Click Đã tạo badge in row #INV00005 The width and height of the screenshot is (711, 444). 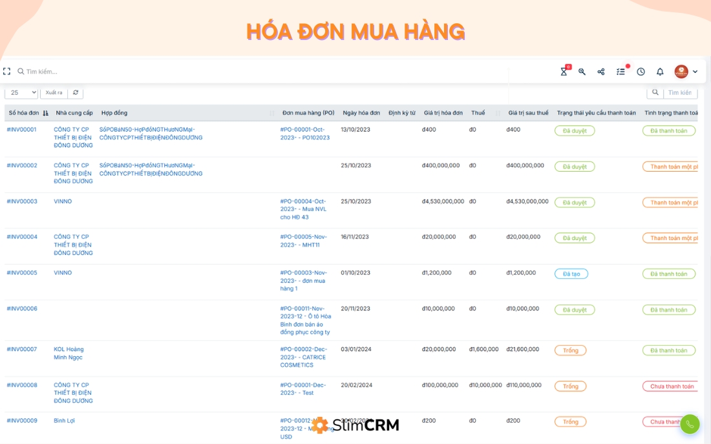pos(571,274)
